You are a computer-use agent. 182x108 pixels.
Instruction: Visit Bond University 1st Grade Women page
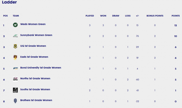[41, 68]
